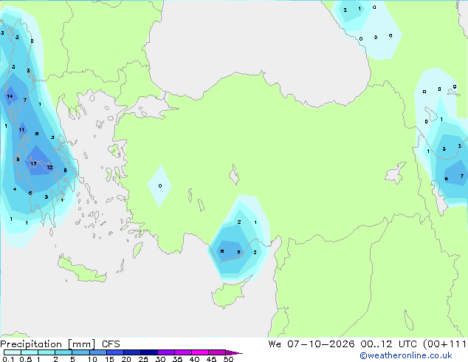Click the 30–35 mm purple legend box
This screenshot has height=362, width=468.
pos(166,352)
